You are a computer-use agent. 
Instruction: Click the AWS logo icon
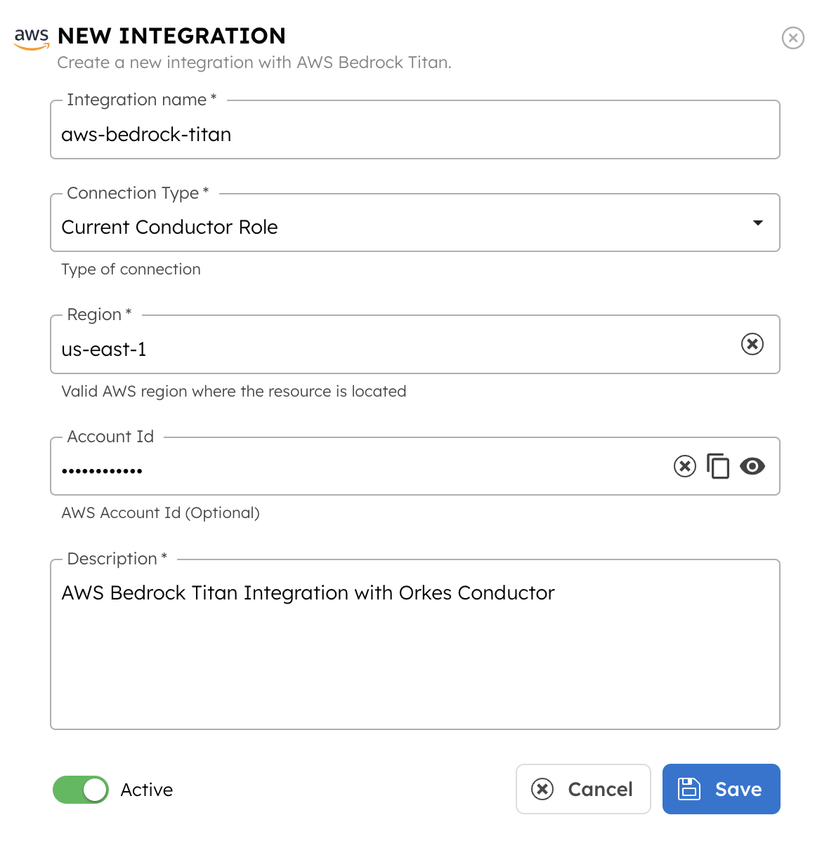pyautogui.click(x=32, y=38)
